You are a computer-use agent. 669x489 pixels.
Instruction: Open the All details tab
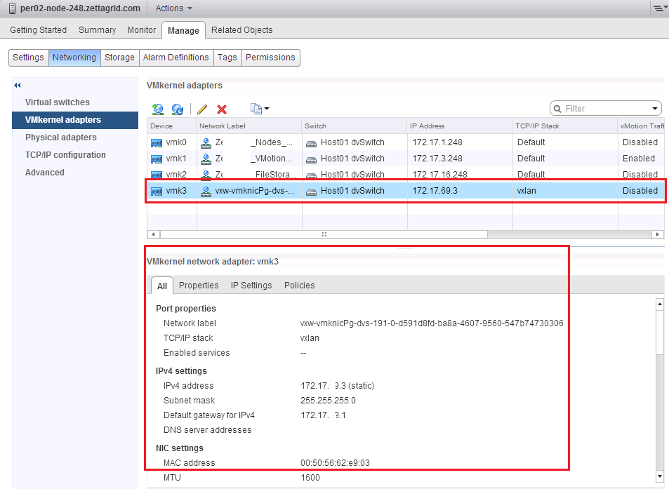162,286
